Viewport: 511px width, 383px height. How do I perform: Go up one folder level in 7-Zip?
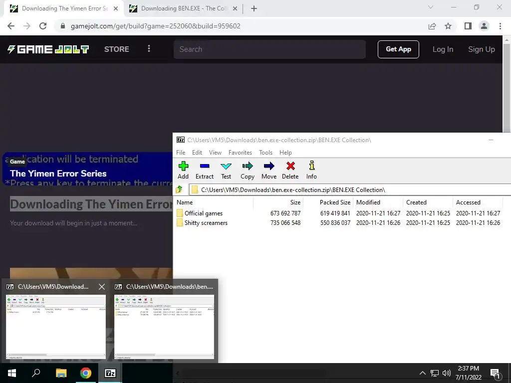(179, 190)
